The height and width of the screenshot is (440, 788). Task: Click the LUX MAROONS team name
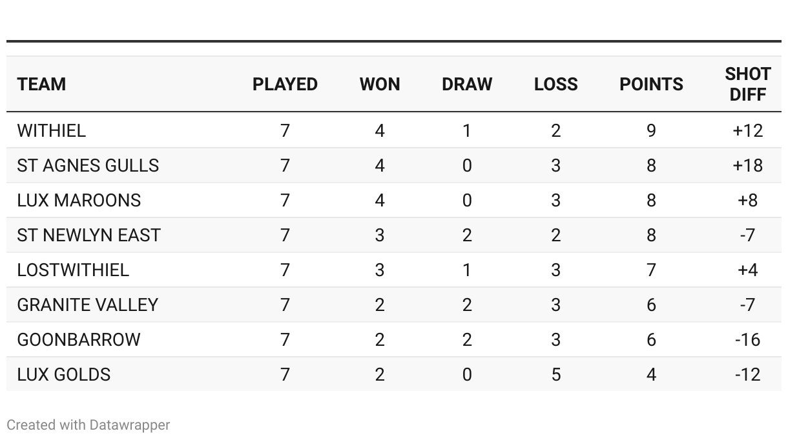(x=79, y=201)
